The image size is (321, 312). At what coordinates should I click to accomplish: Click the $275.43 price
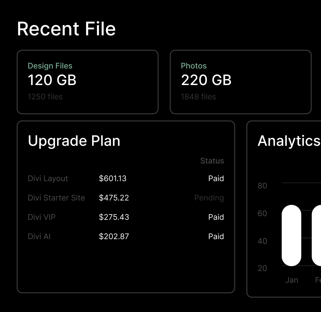click(x=114, y=217)
